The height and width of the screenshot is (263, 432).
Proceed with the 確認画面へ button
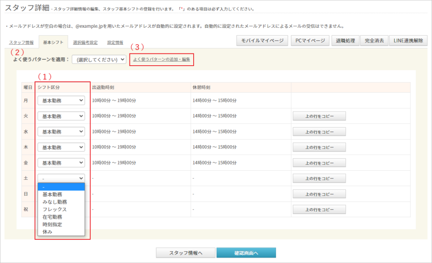[246, 252]
